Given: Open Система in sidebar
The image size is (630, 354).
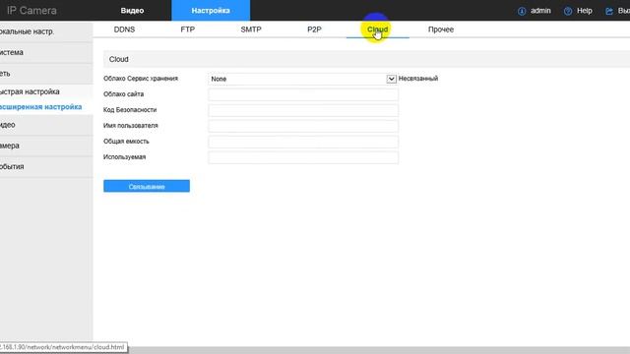Looking at the screenshot, I should (x=46, y=52).
